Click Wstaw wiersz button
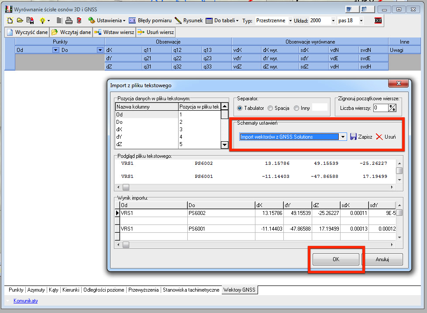Viewport: 427px width, 313px height. pos(114,32)
